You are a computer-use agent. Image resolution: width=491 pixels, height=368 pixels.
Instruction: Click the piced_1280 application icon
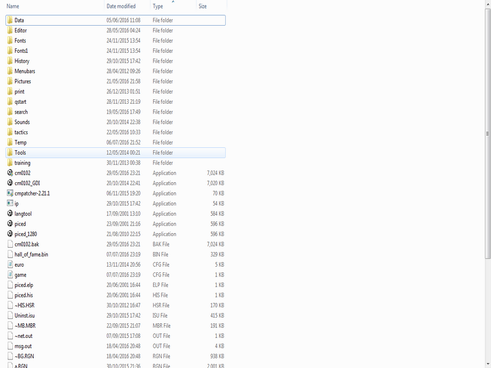point(10,234)
